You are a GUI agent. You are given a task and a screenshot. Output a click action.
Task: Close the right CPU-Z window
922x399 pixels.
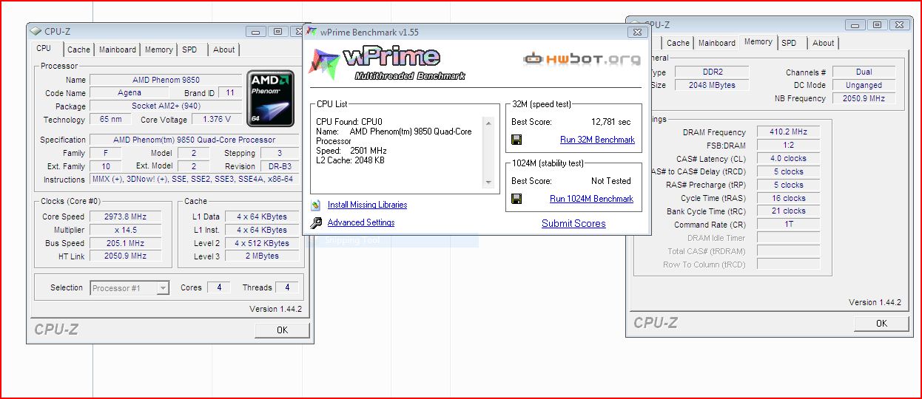tap(898, 24)
